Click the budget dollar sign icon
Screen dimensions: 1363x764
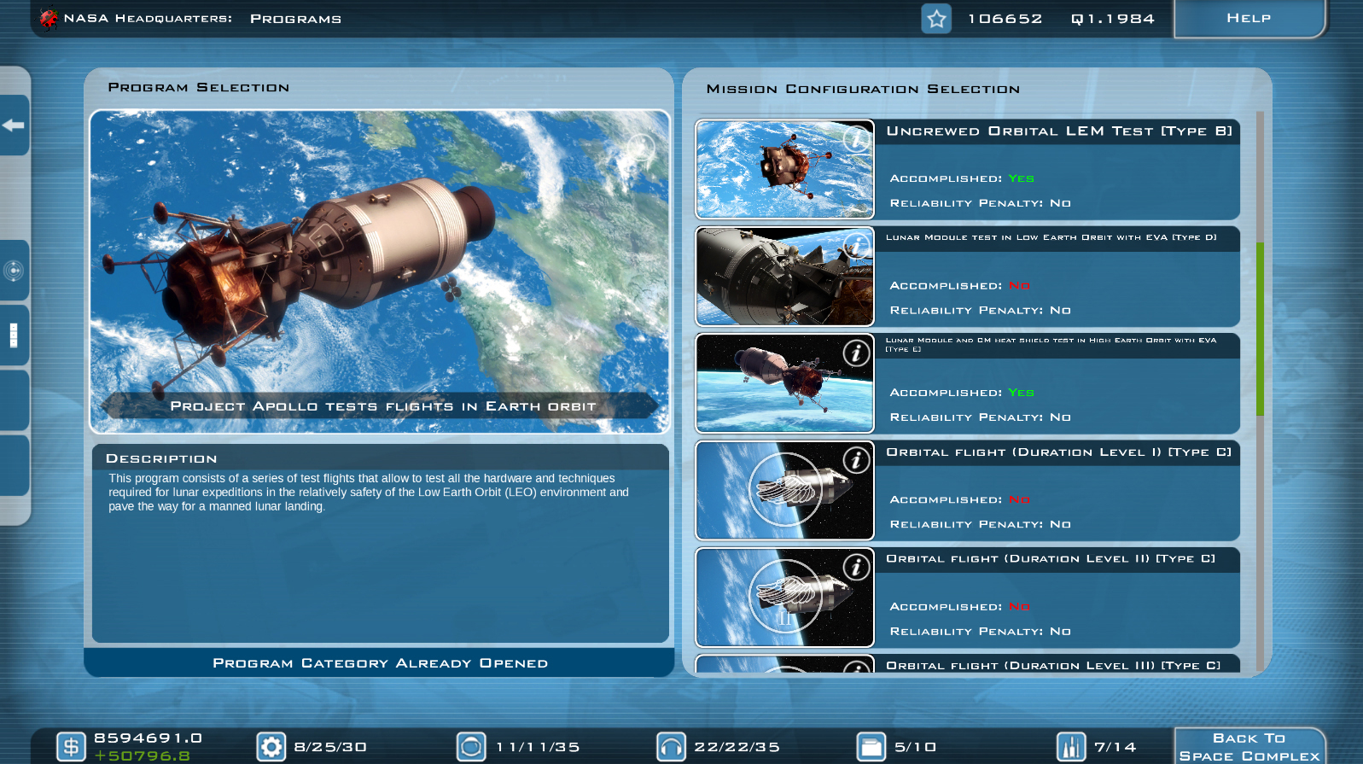(71, 747)
